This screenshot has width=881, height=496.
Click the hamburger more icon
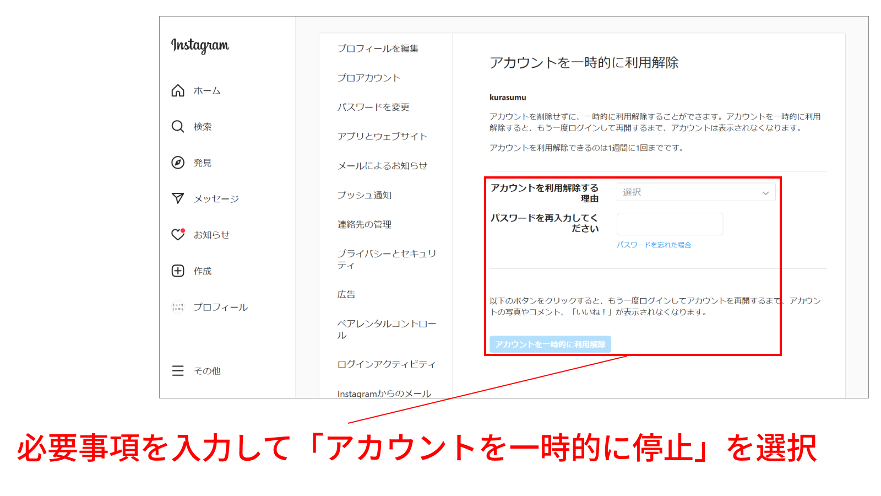tap(178, 371)
